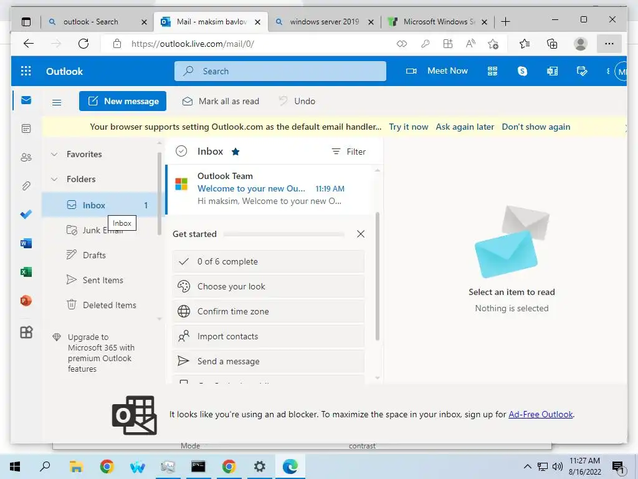Click the Ad-Free Outlook link
This screenshot has height=479, width=638.
point(540,414)
